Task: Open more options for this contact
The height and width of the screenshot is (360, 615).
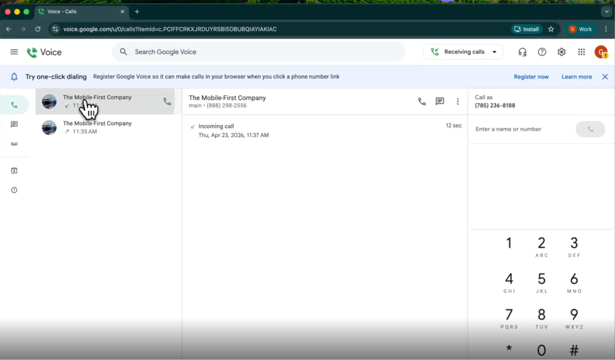Action: (458, 102)
